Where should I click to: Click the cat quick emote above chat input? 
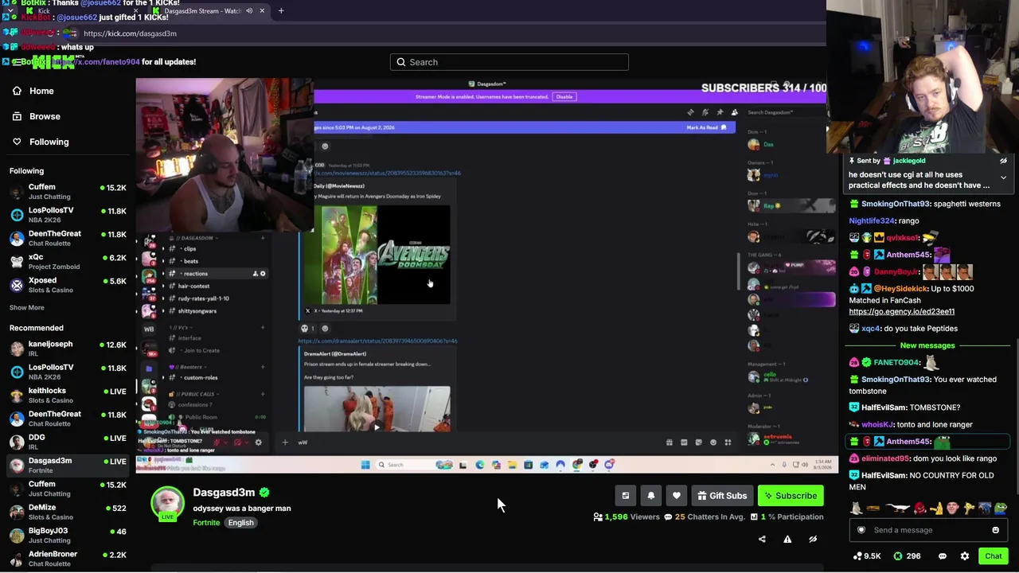click(857, 509)
